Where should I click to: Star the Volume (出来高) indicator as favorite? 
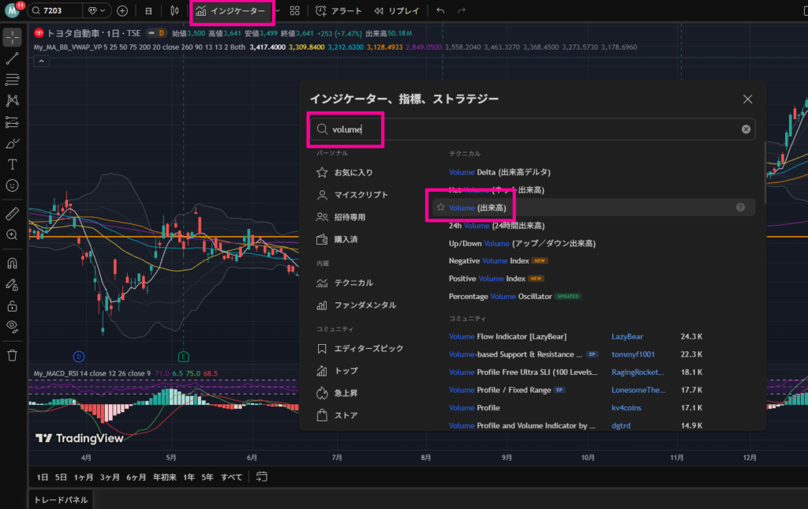tap(440, 207)
